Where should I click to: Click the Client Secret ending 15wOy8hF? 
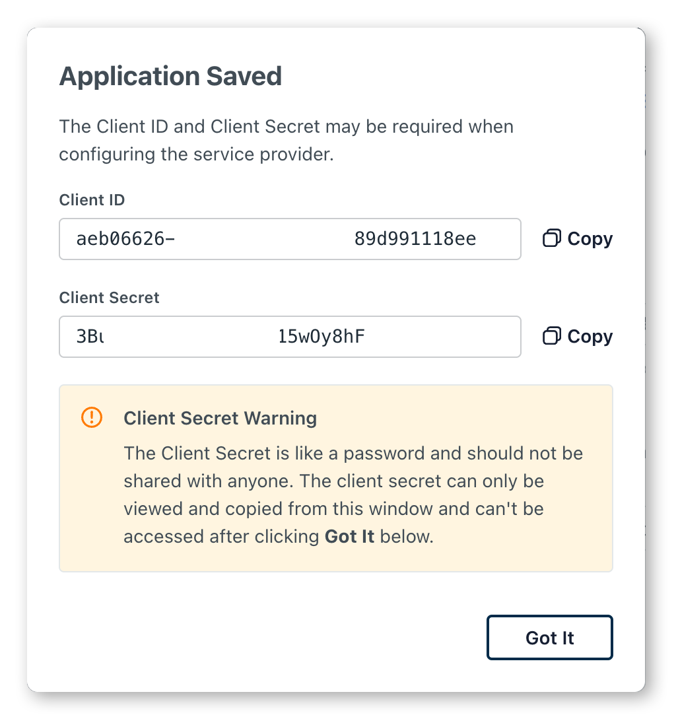322,337
